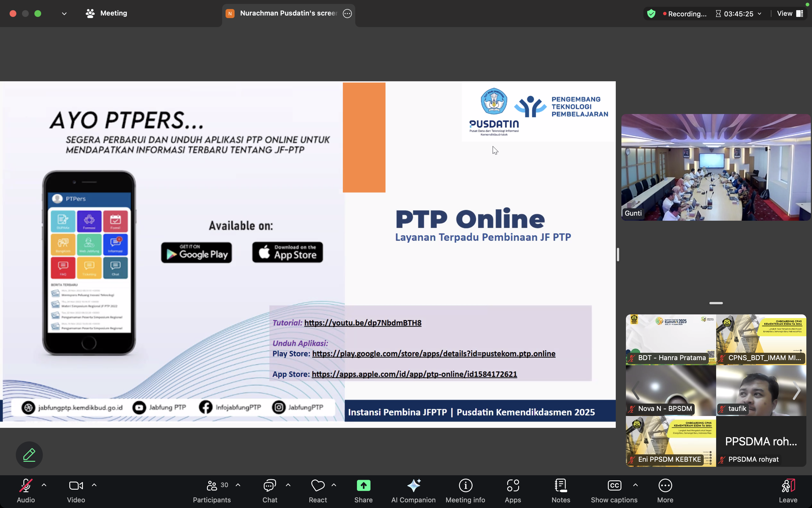Toggle the Video camera on

[76, 485]
